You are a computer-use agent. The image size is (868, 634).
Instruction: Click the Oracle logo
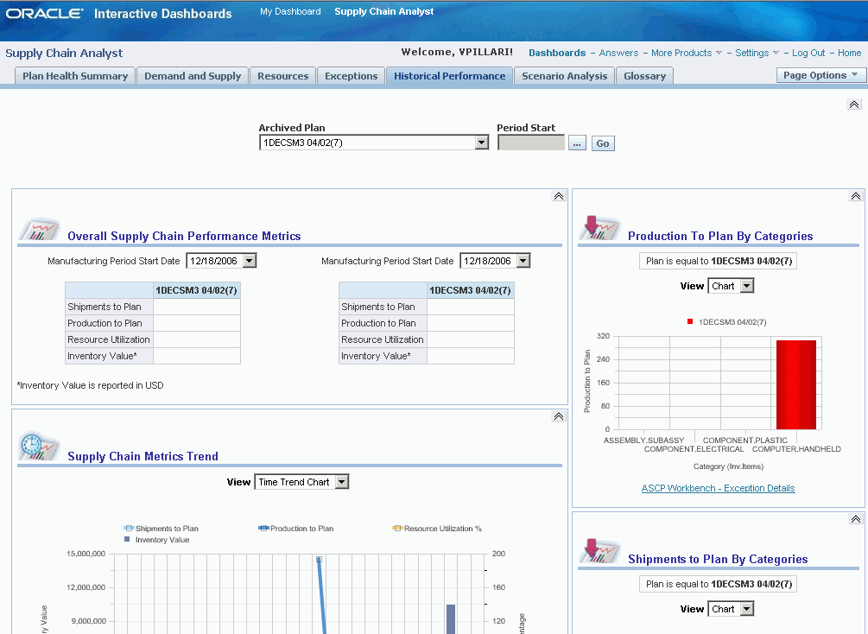[44, 13]
